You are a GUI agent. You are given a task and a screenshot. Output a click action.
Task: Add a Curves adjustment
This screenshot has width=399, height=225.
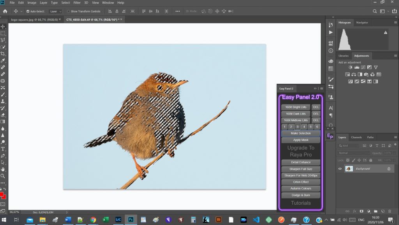coord(363,67)
